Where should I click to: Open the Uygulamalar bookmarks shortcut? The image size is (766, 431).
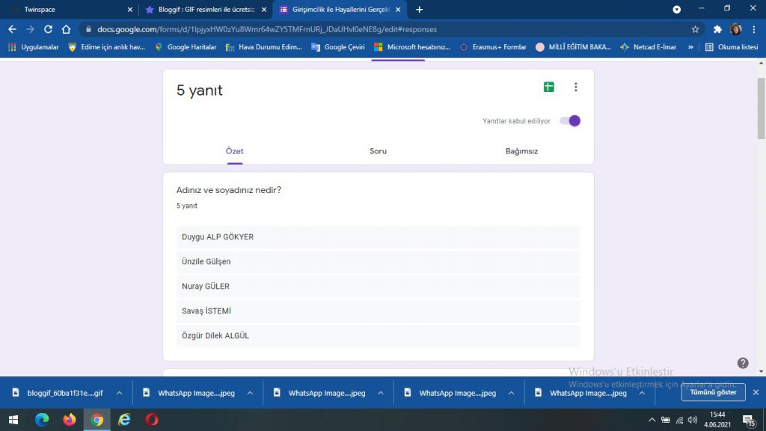33,46
